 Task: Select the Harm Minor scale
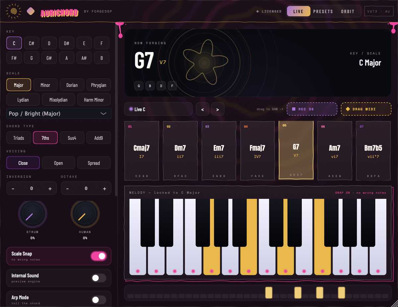pos(94,99)
